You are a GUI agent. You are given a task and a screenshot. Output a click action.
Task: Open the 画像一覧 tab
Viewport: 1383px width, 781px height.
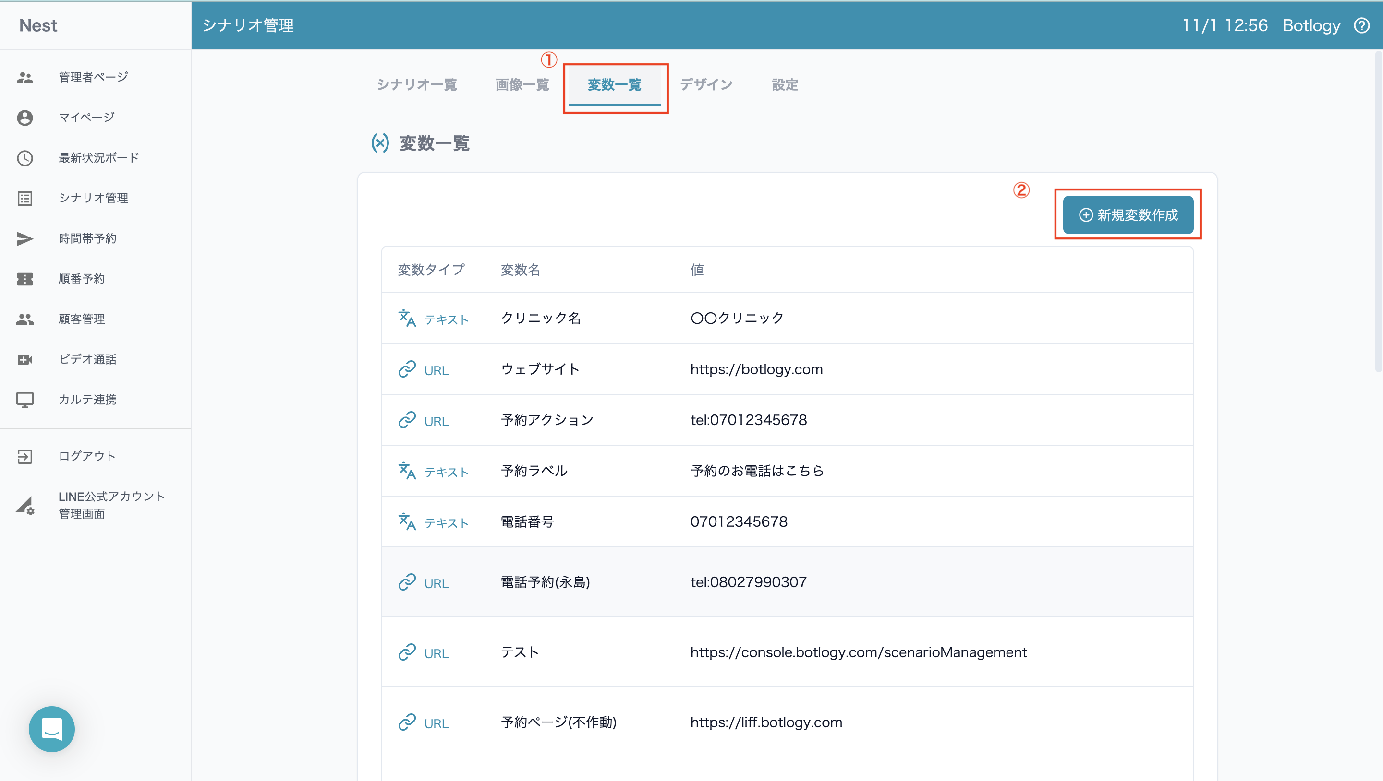[x=522, y=85]
